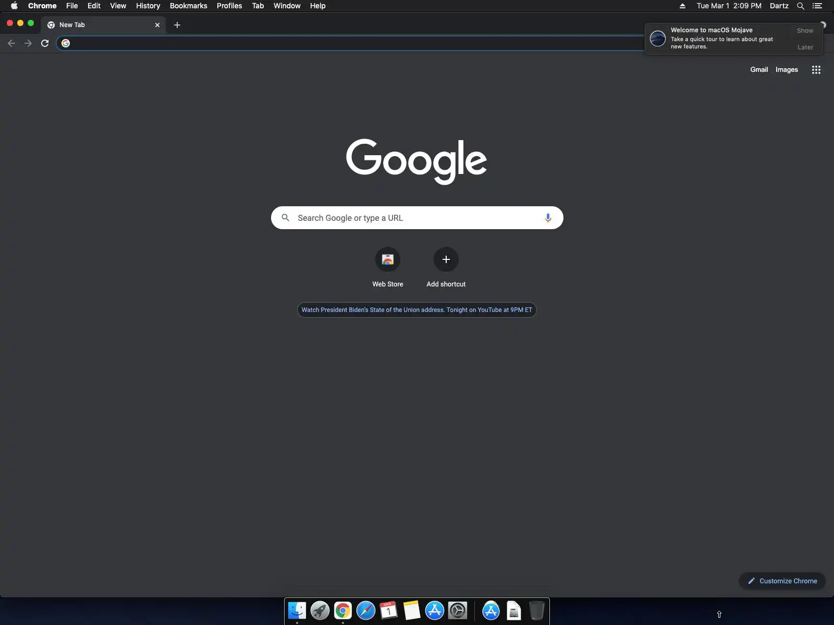Open the Profiles menu
834x625 pixels.
click(x=229, y=6)
